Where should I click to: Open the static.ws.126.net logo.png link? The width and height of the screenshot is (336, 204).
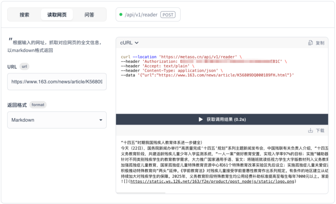[212, 182]
